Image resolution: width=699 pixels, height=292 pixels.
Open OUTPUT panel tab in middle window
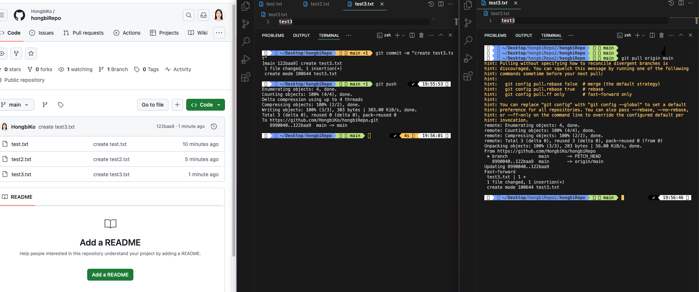click(x=301, y=35)
